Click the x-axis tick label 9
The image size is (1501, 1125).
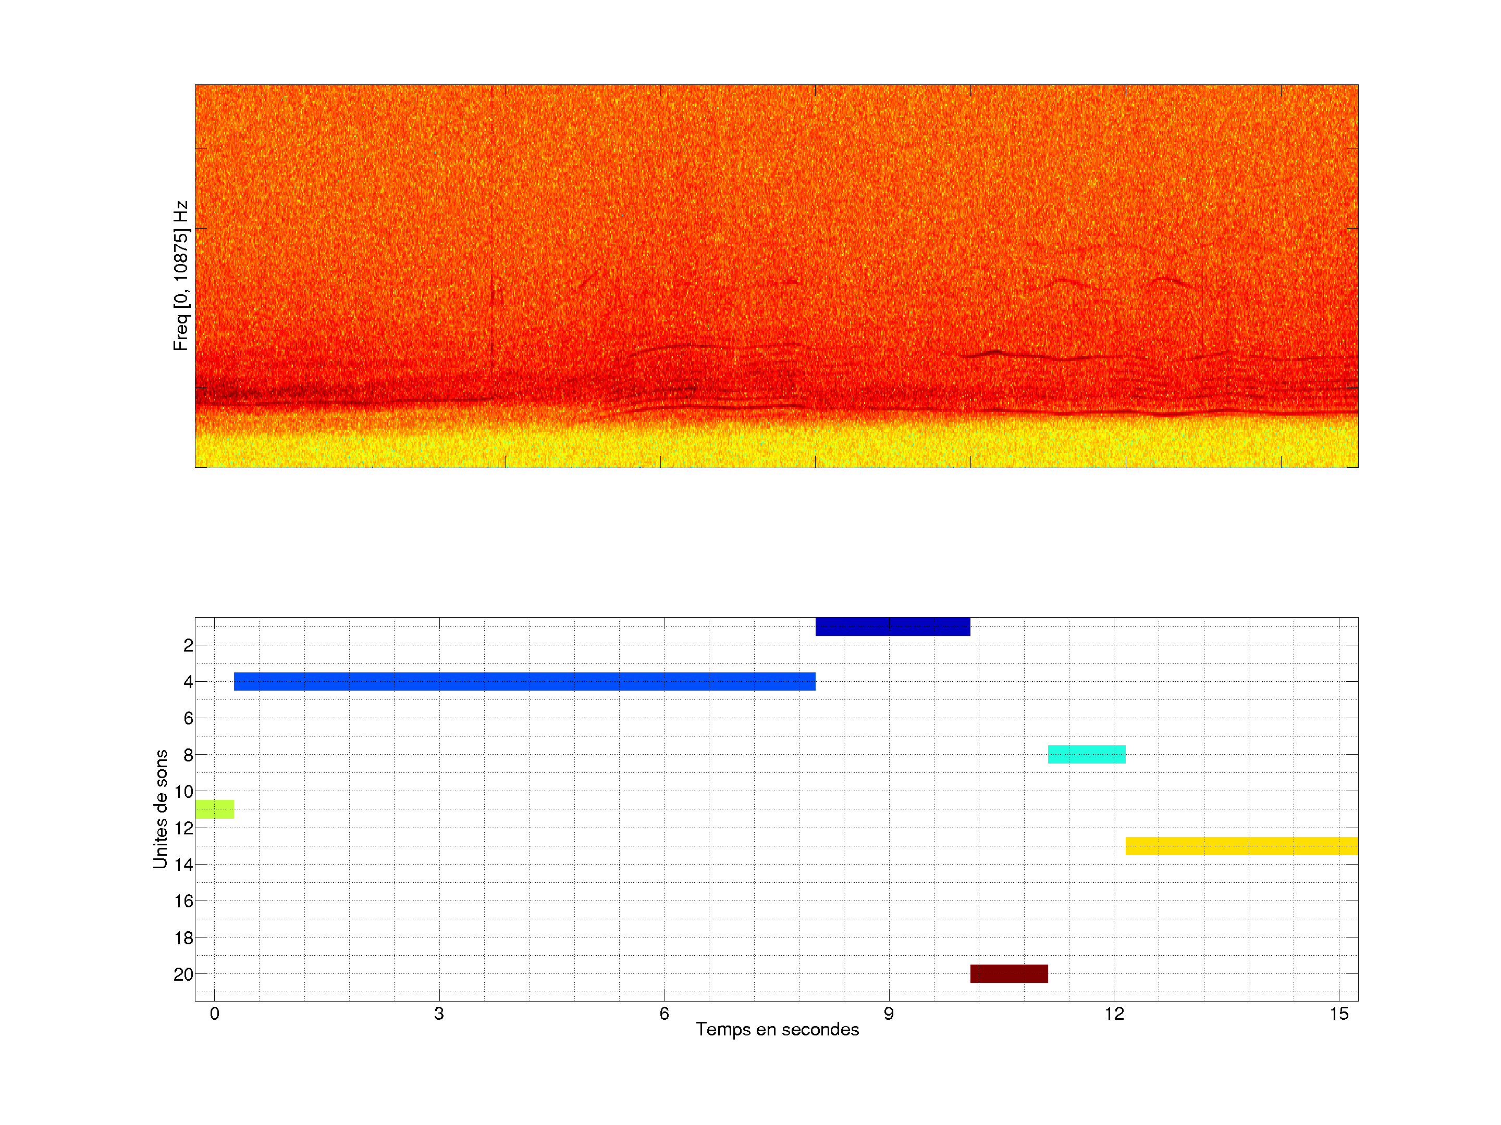coord(888,1014)
